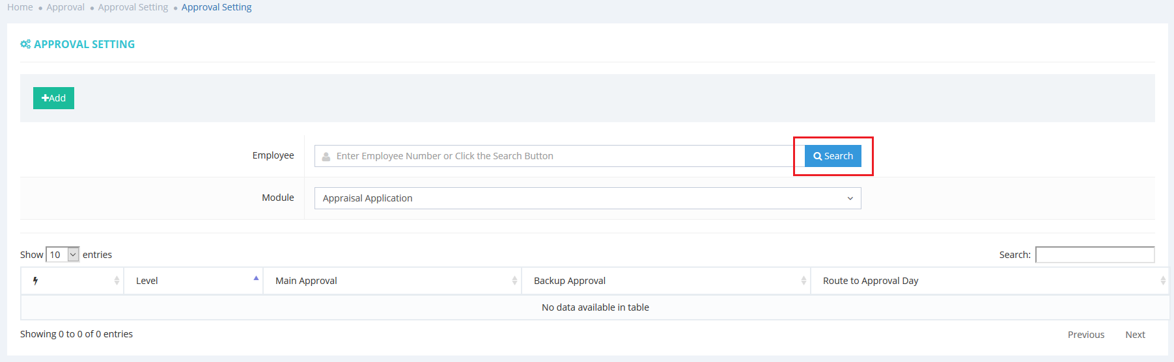Click the lightning bolt column icon

click(35, 281)
